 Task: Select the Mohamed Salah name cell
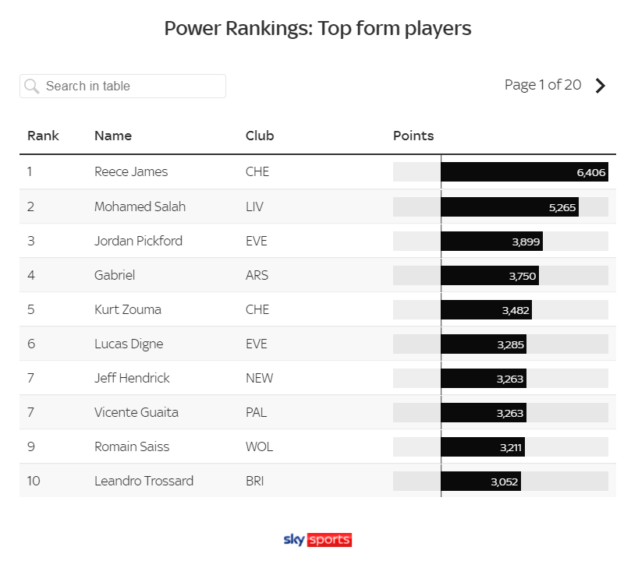(140, 206)
